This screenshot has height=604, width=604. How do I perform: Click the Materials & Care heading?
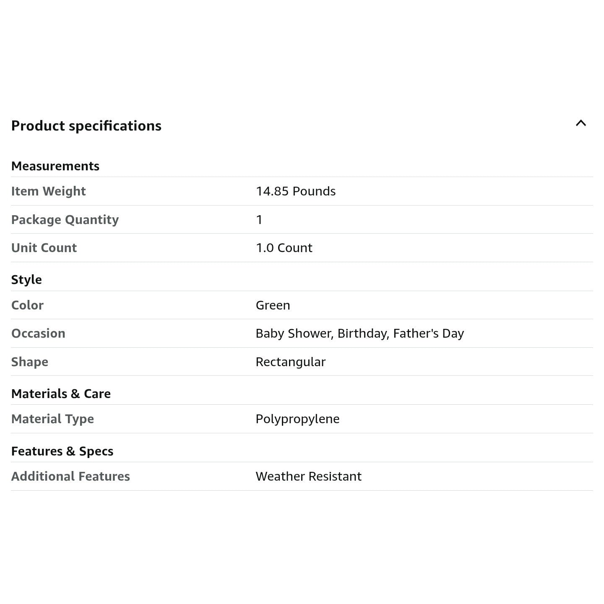[x=61, y=394]
